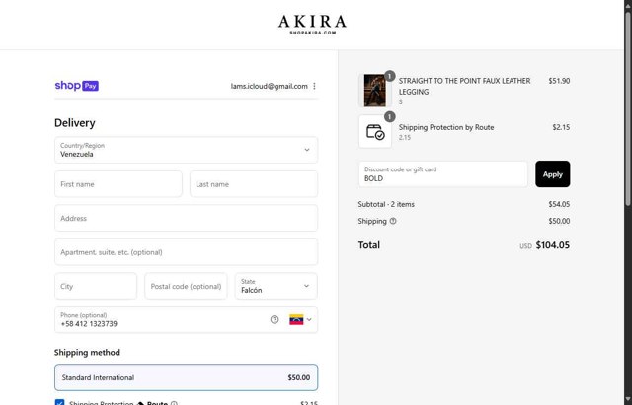Viewport: 632px width, 405px height.
Task: Click the info icon beside Route label
Action: [x=174, y=403]
